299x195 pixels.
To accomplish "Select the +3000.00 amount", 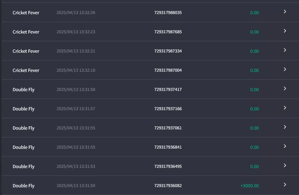I will click(249, 186).
